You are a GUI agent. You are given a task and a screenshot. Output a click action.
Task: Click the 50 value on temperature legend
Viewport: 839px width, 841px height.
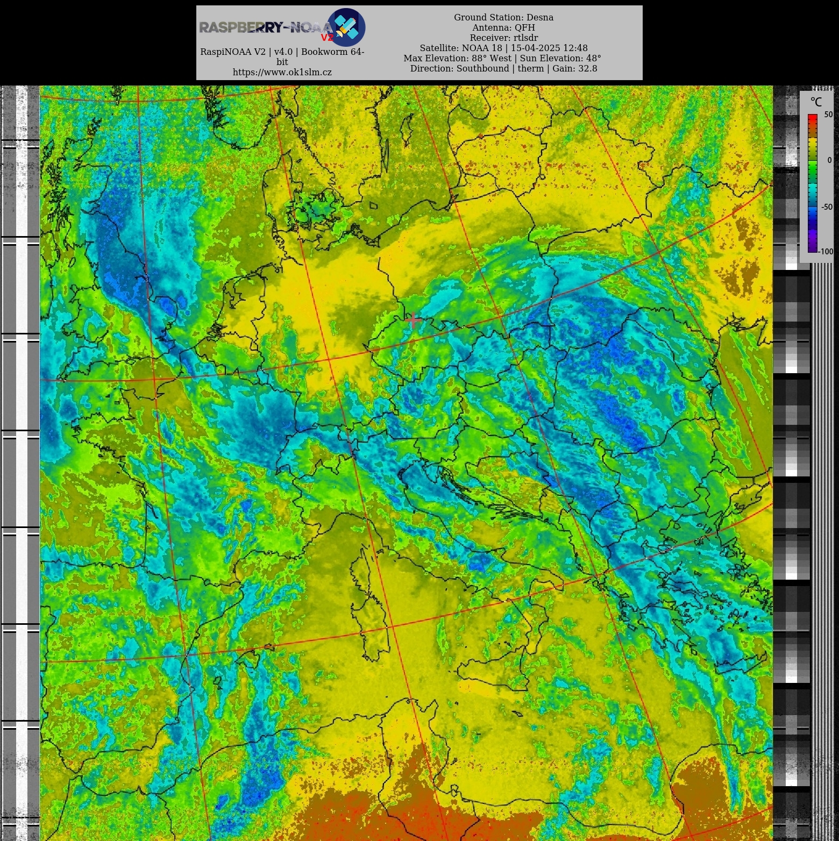[828, 115]
